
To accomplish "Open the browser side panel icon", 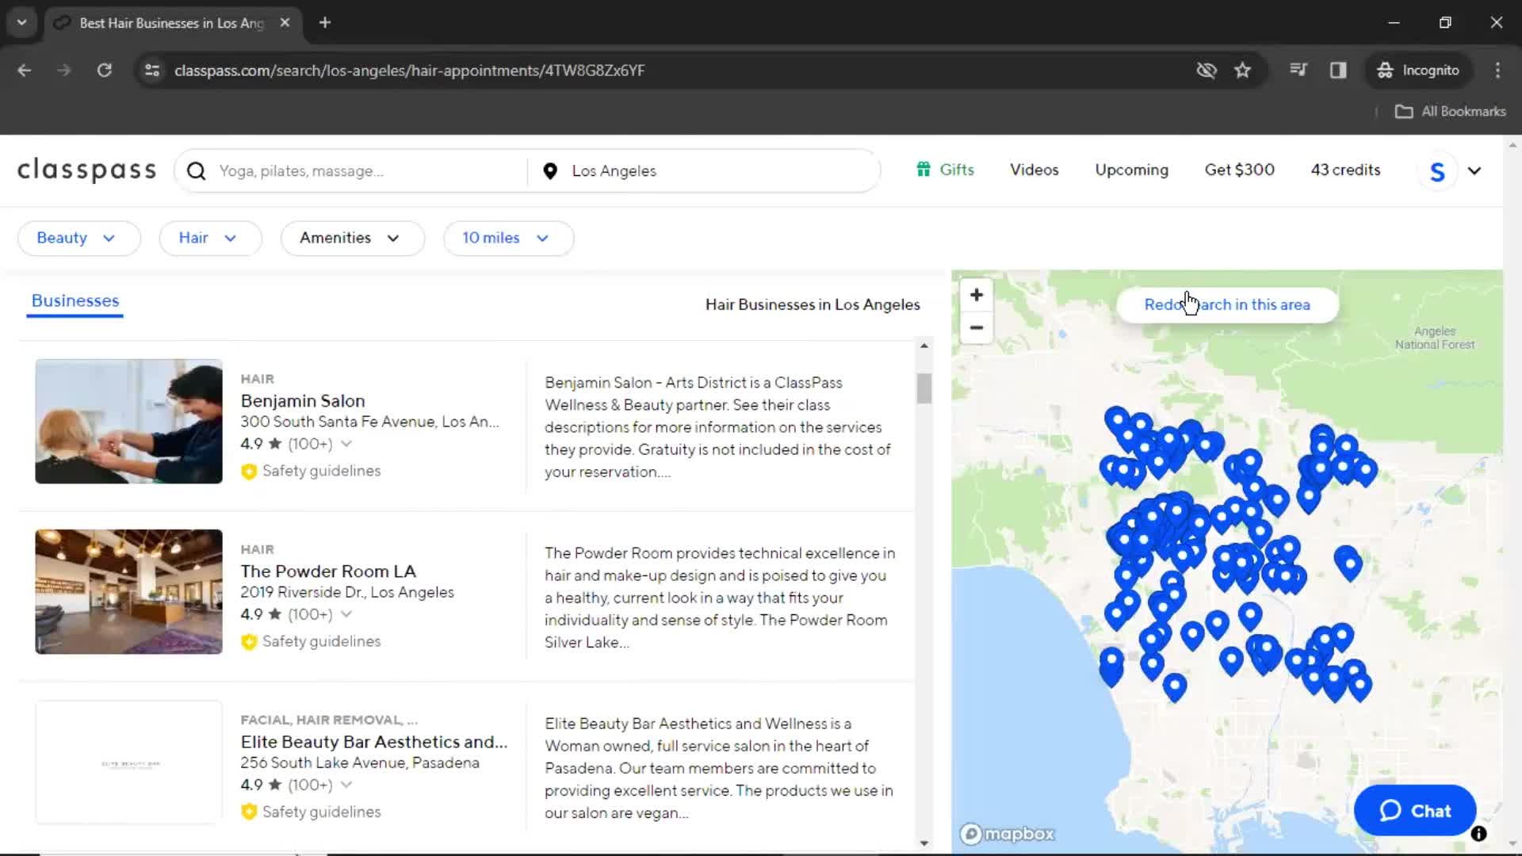I will tap(1338, 71).
